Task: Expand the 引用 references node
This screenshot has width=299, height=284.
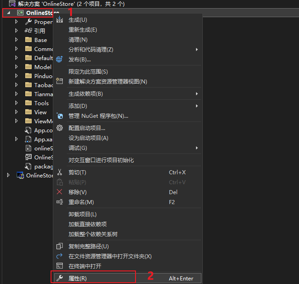Action: [x=16, y=31]
